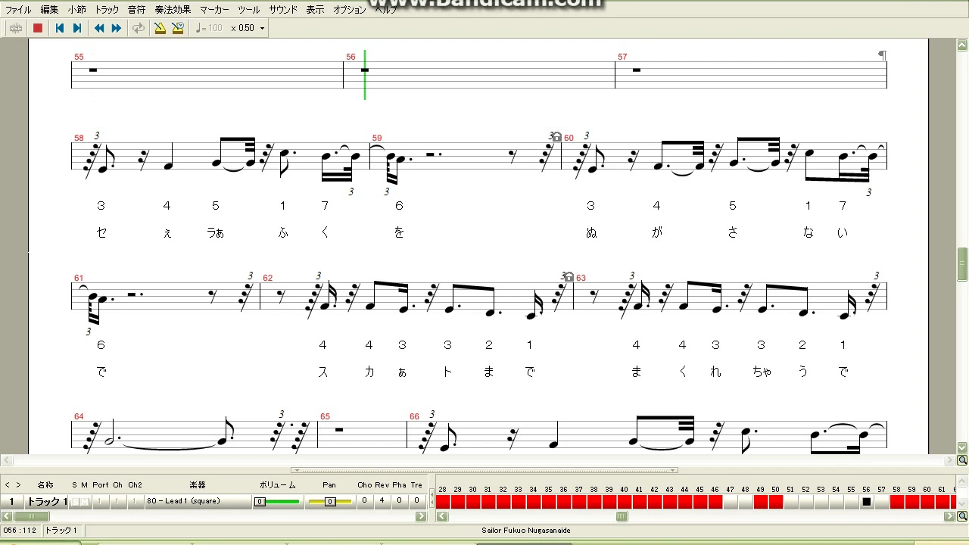Screen dimensions: 969x545
Task: Click the Rev reverb value 4
Action: [382, 500]
